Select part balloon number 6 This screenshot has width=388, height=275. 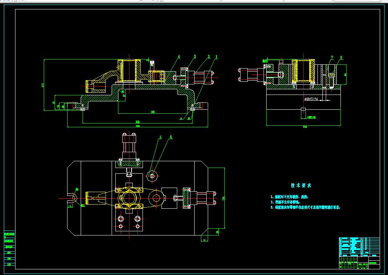tap(171, 137)
